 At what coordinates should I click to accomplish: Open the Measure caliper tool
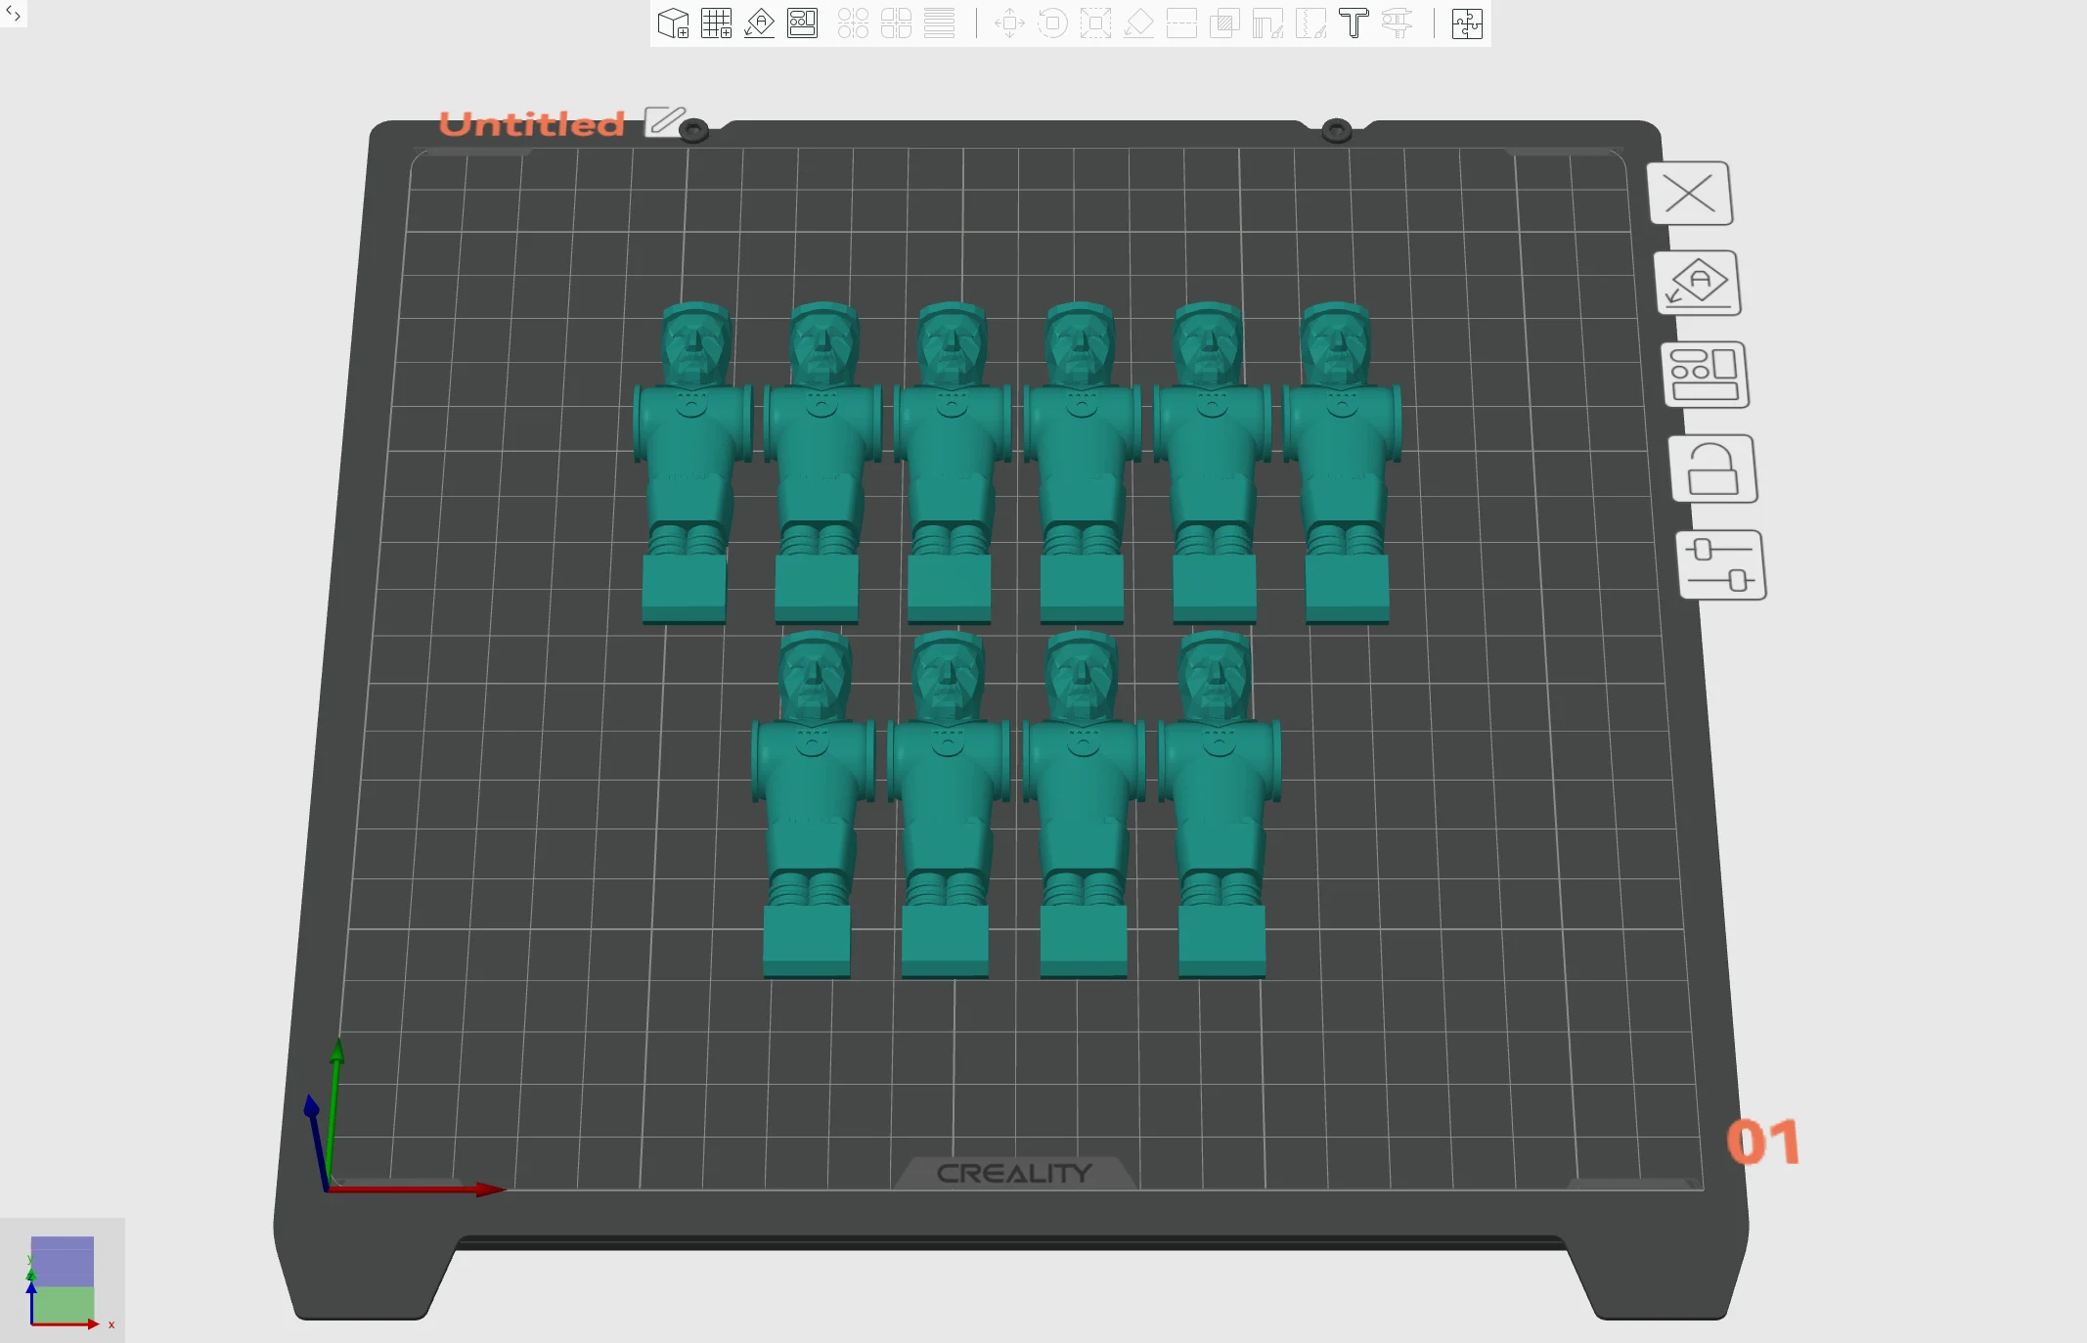(x=1397, y=23)
